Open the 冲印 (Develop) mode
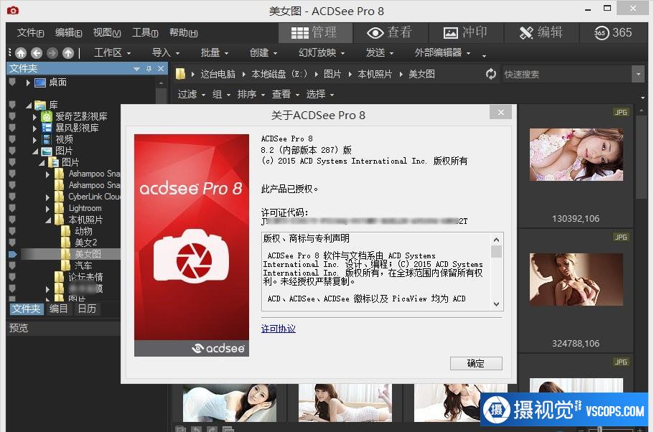Image resolution: width=654 pixels, height=432 pixels. tap(465, 32)
